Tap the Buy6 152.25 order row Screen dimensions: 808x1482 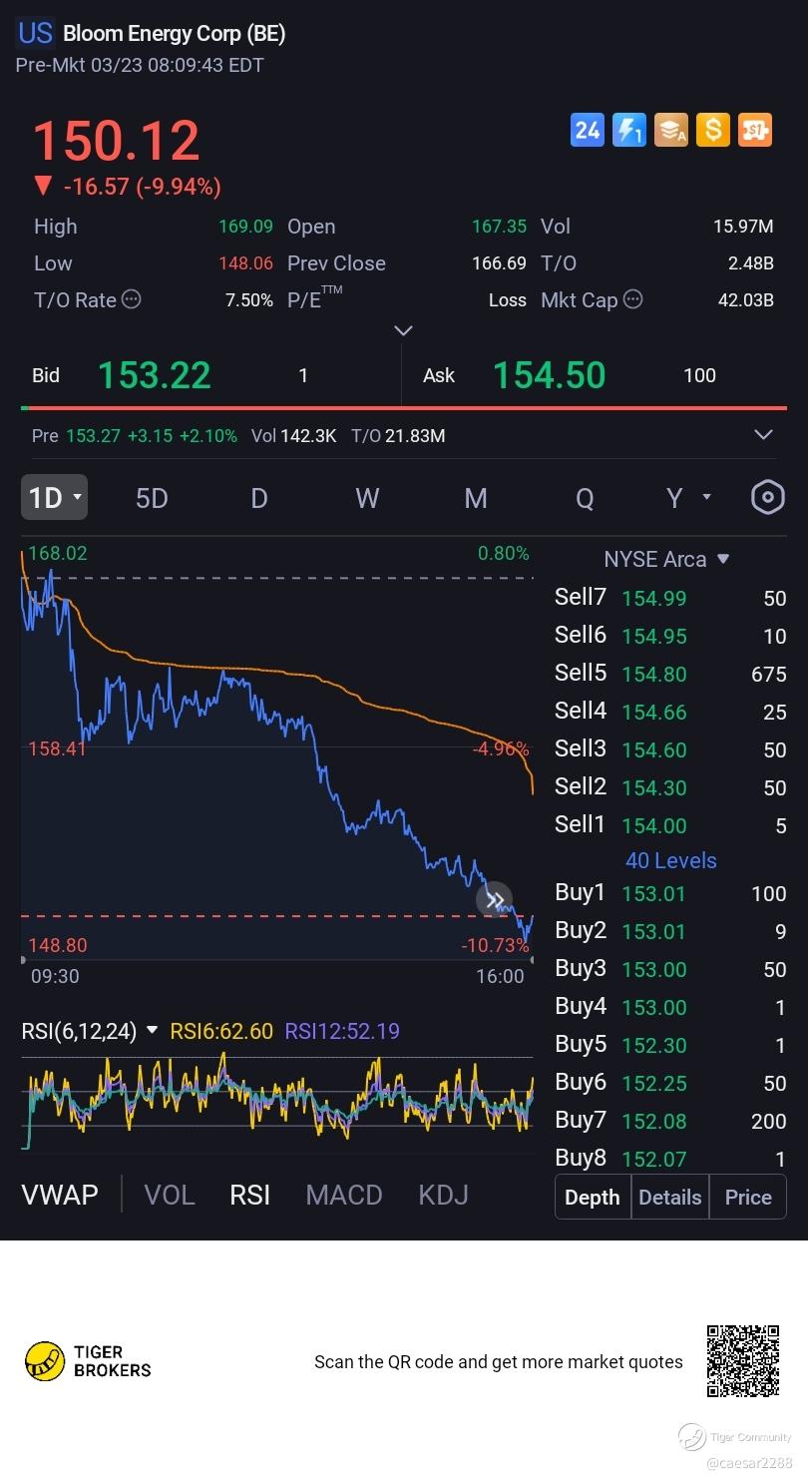[x=670, y=1083]
